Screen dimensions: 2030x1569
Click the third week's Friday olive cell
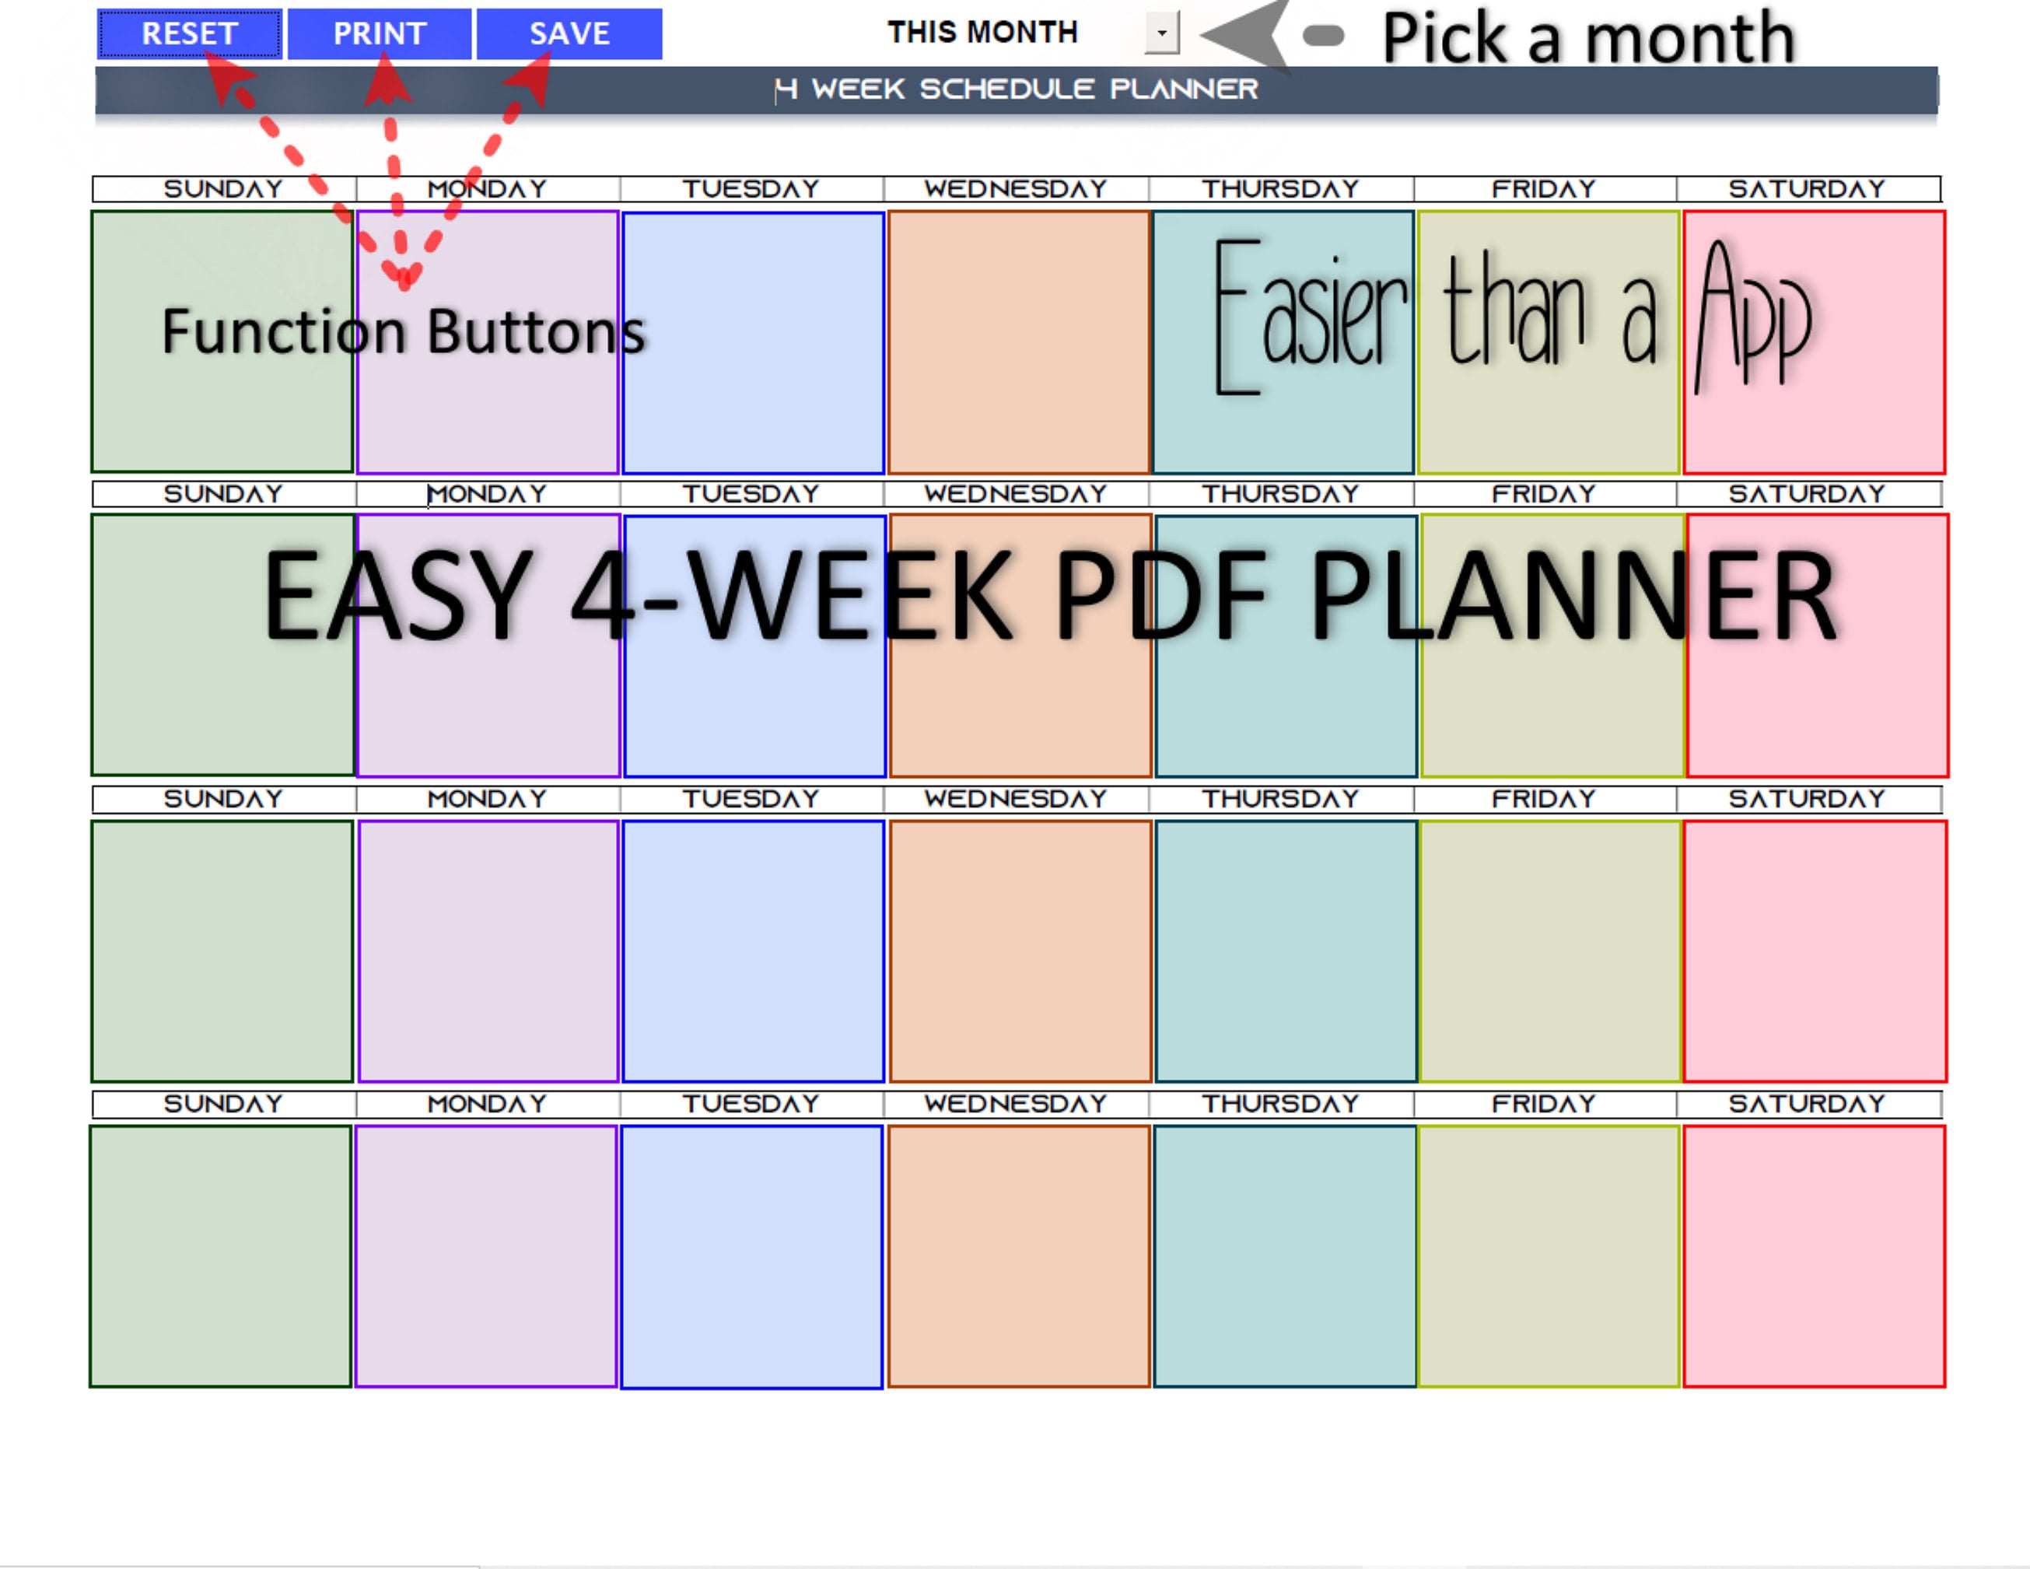click(x=1550, y=951)
